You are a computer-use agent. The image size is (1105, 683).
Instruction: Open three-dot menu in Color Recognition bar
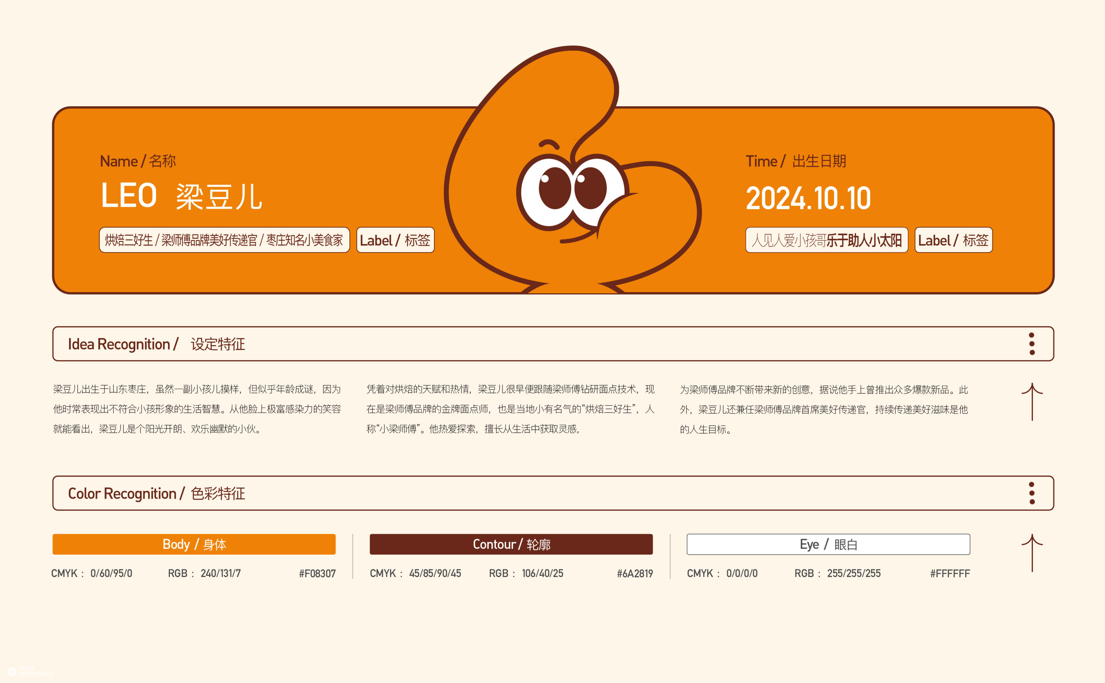pos(1031,493)
